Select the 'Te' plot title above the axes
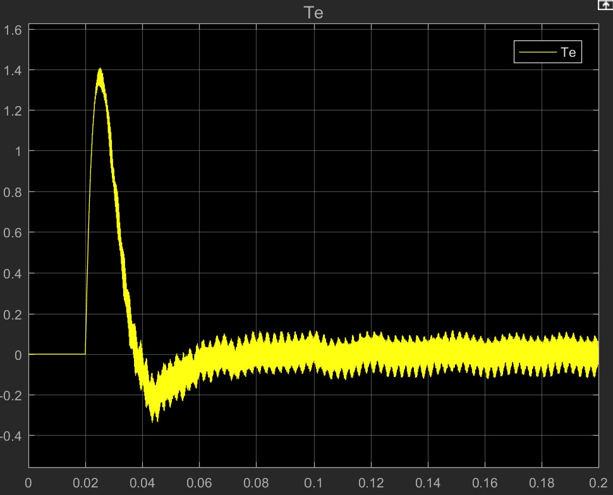This screenshot has height=495, width=613. pos(313,13)
